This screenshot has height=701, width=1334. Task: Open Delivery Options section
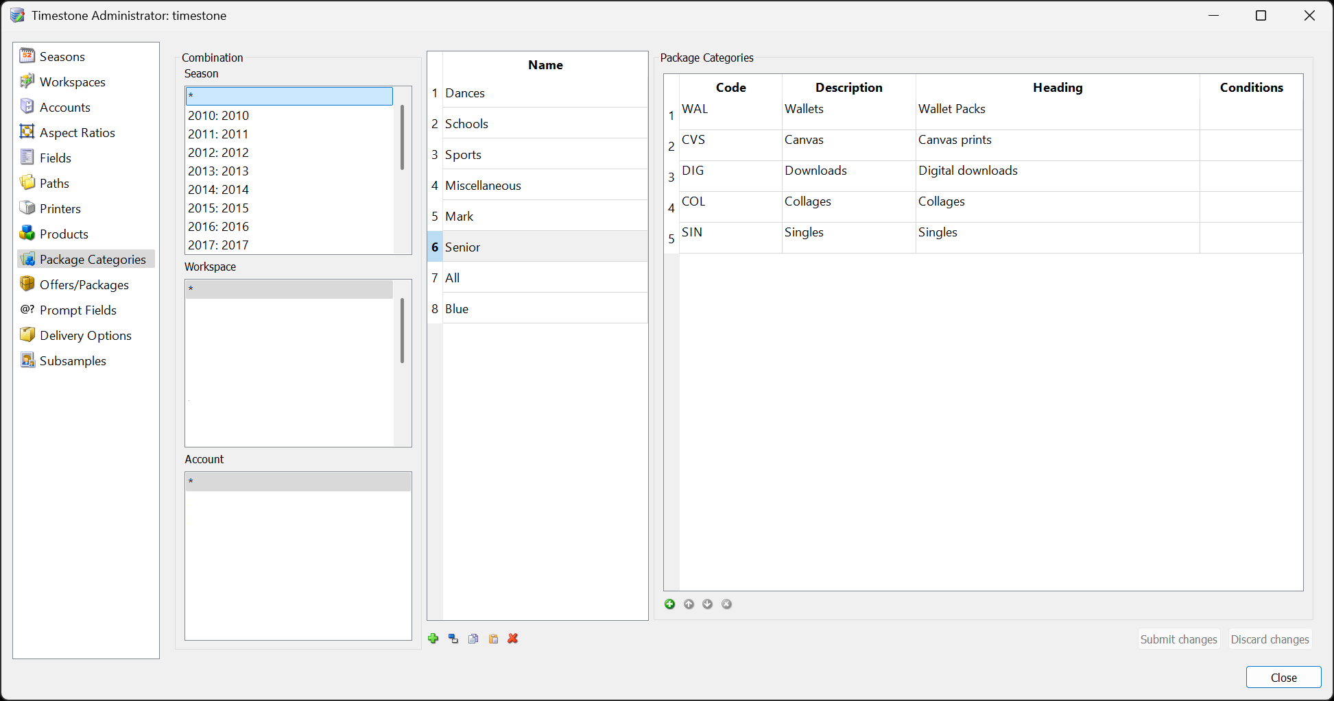click(85, 335)
